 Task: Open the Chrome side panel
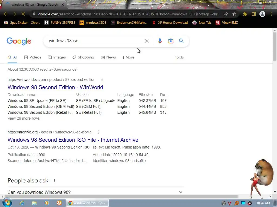click(x=254, y=14)
